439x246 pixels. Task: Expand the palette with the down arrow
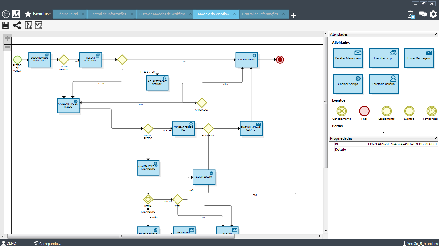pyautogui.click(x=383, y=132)
